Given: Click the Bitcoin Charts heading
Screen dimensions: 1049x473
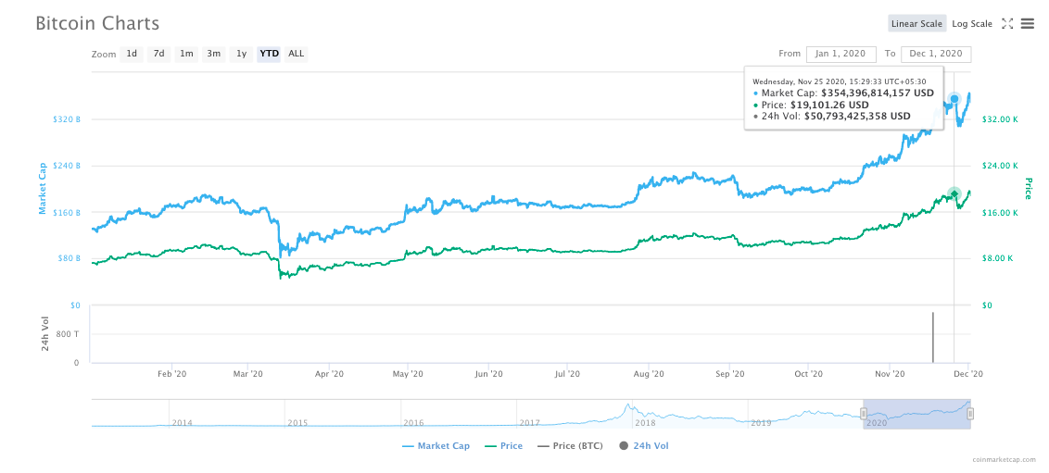Looking at the screenshot, I should [x=97, y=23].
